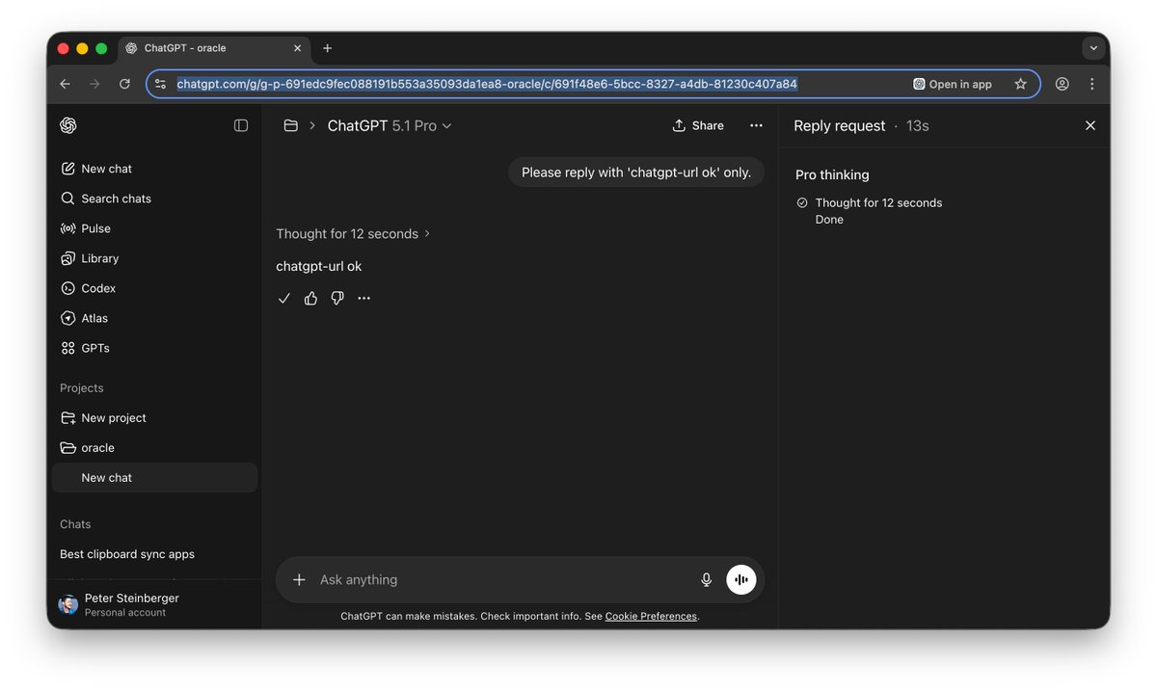1157x691 pixels.
Task: Open the Library section
Action: click(154, 258)
